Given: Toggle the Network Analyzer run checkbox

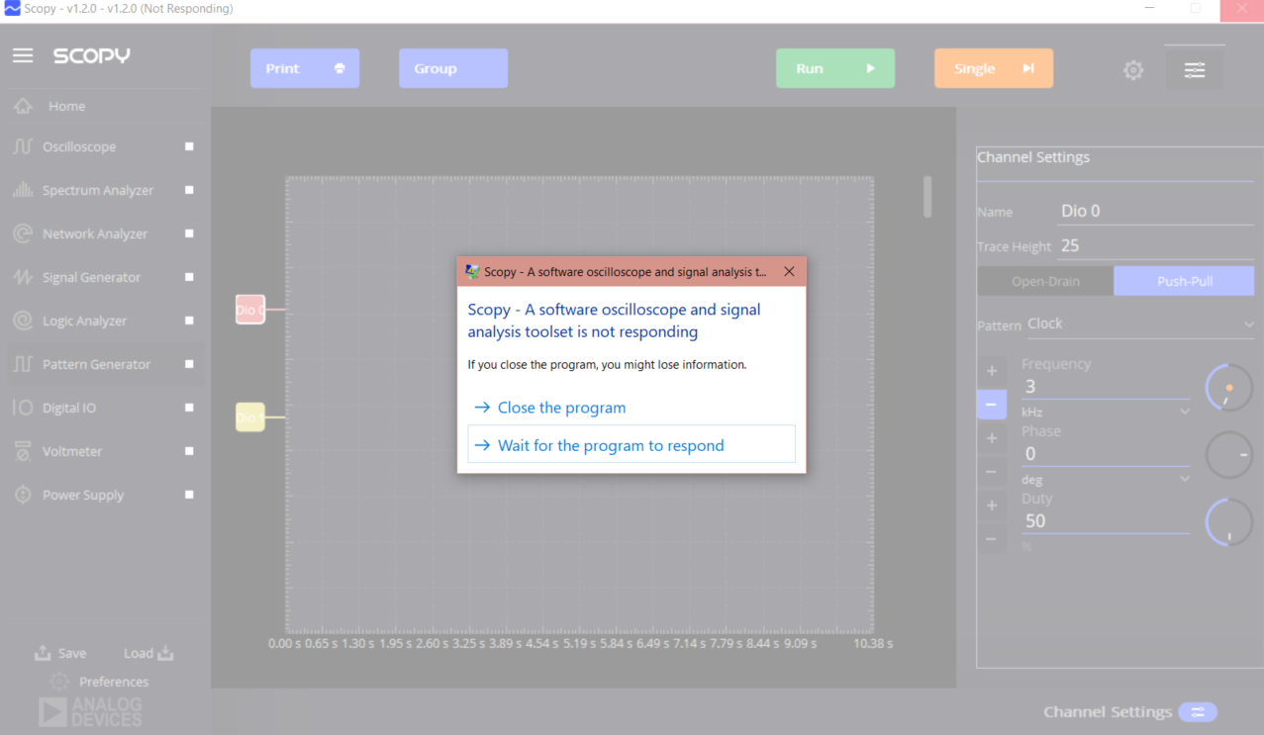Looking at the screenshot, I should click(x=189, y=233).
